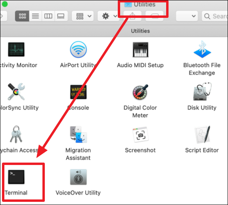Switch Finder to icon view
Screen dimensions: 228x205
click(22, 16)
